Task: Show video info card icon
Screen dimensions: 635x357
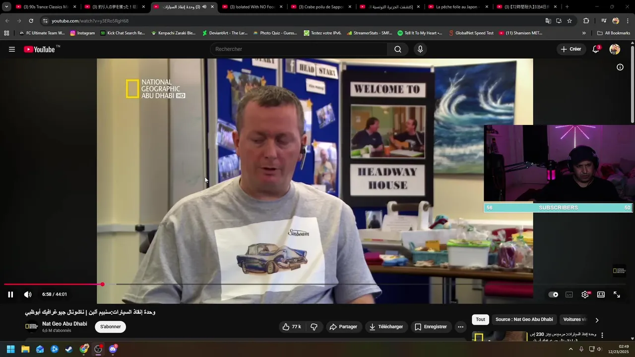Action: click(620, 67)
